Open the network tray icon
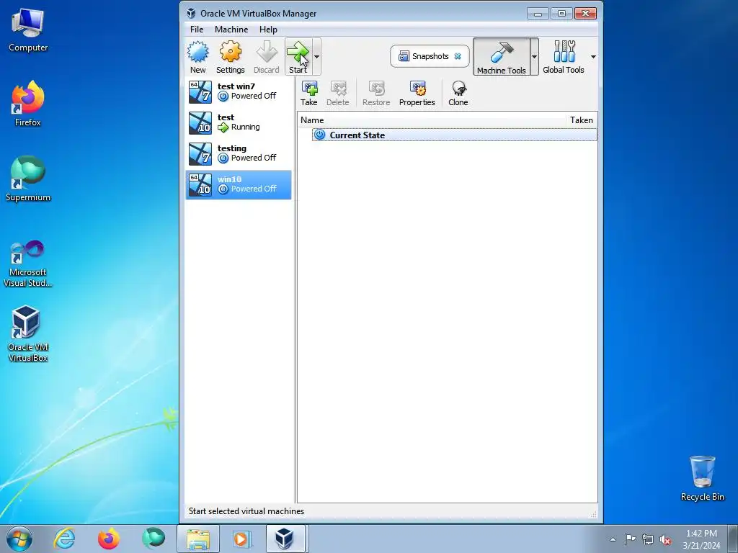The image size is (738, 553). [x=648, y=539]
